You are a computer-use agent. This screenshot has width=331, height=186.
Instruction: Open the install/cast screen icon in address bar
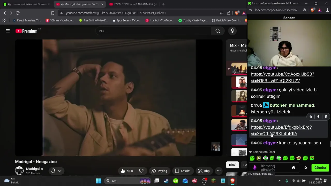coord(222,13)
